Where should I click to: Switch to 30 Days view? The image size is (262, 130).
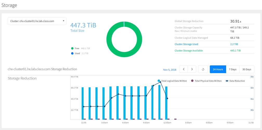click(x=247, y=69)
